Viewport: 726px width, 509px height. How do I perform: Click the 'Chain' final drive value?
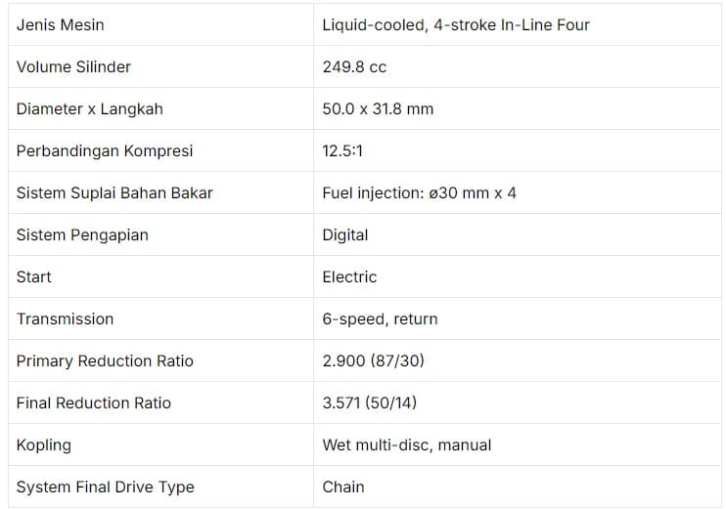[343, 487]
